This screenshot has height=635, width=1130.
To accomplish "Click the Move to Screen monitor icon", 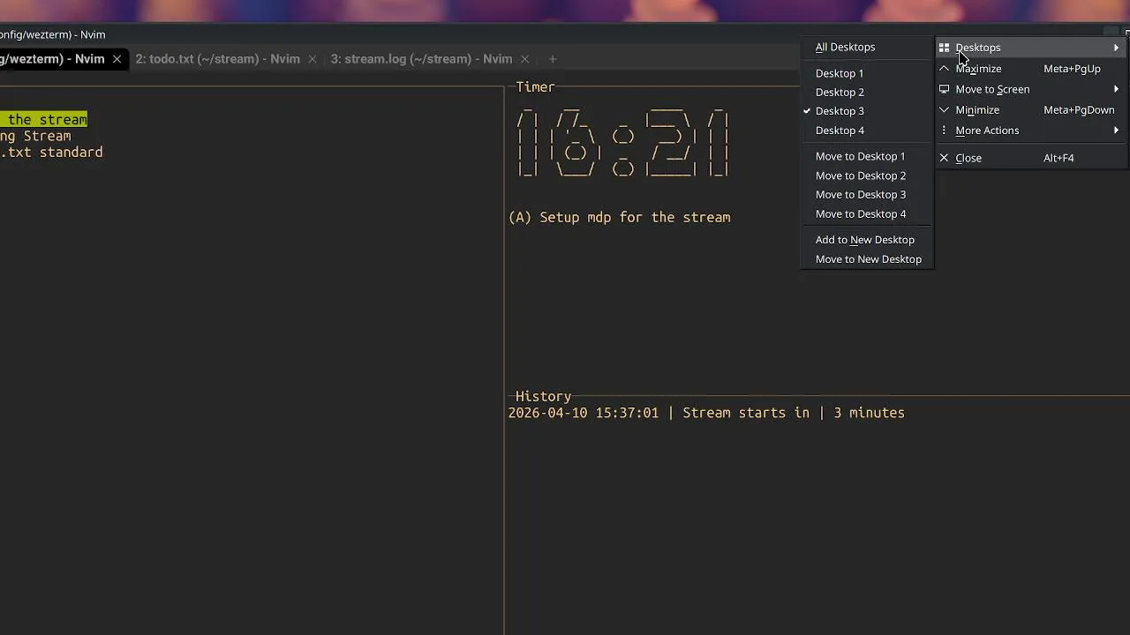I will click(x=944, y=89).
